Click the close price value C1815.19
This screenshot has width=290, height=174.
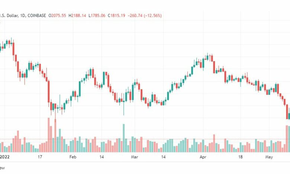point(116,16)
